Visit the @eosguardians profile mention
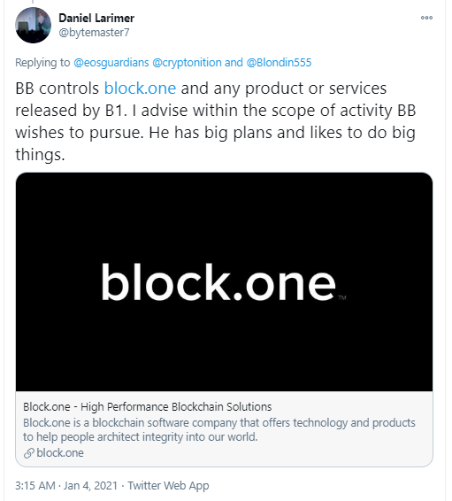452x501 pixels. pyautogui.click(x=111, y=62)
